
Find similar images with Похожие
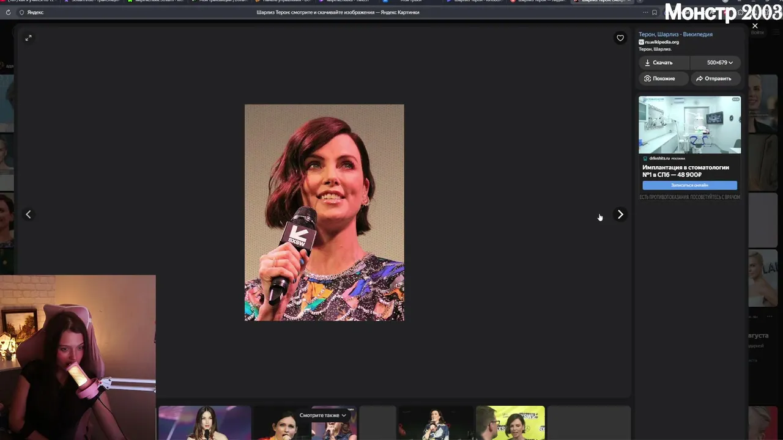664,78
